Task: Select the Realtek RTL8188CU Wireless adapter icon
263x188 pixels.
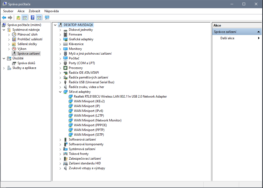Action: coord(70,97)
